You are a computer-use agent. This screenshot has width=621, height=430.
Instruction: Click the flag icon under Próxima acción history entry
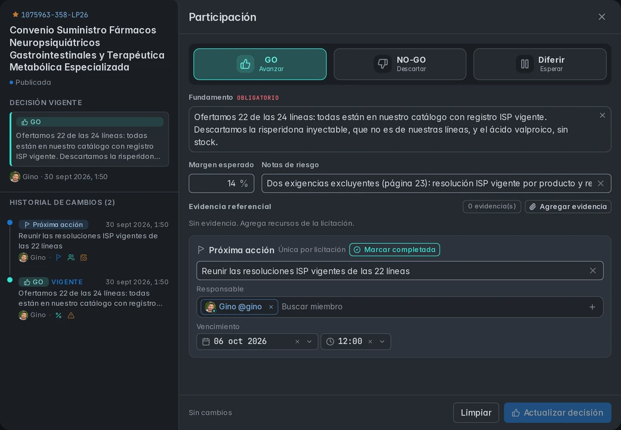(59, 257)
